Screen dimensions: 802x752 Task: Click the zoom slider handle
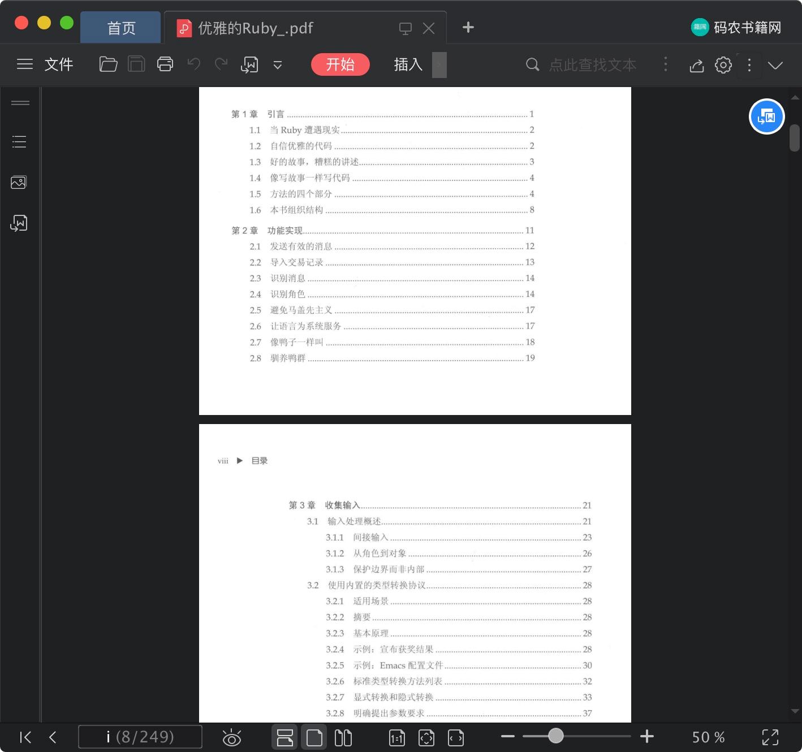click(x=556, y=736)
